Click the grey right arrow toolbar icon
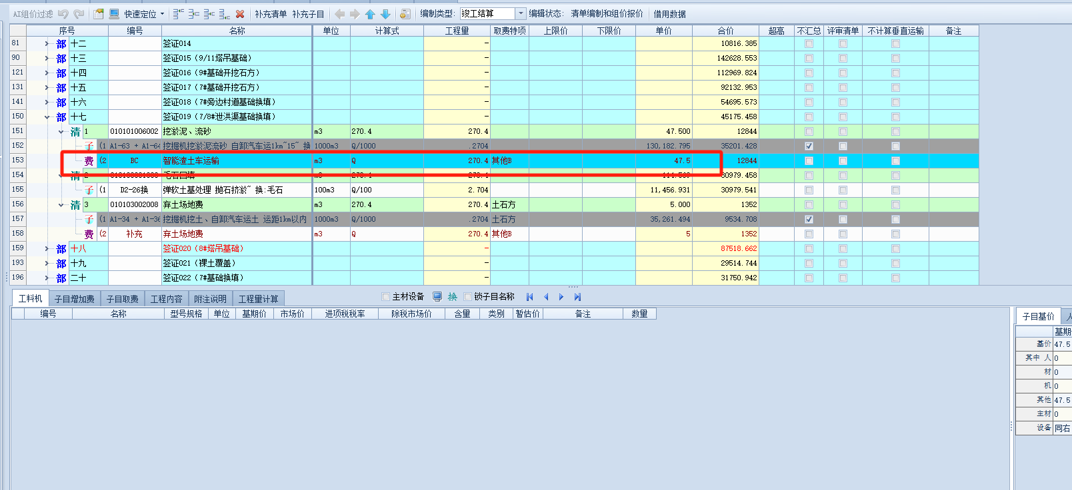The image size is (1072, 490). point(355,13)
